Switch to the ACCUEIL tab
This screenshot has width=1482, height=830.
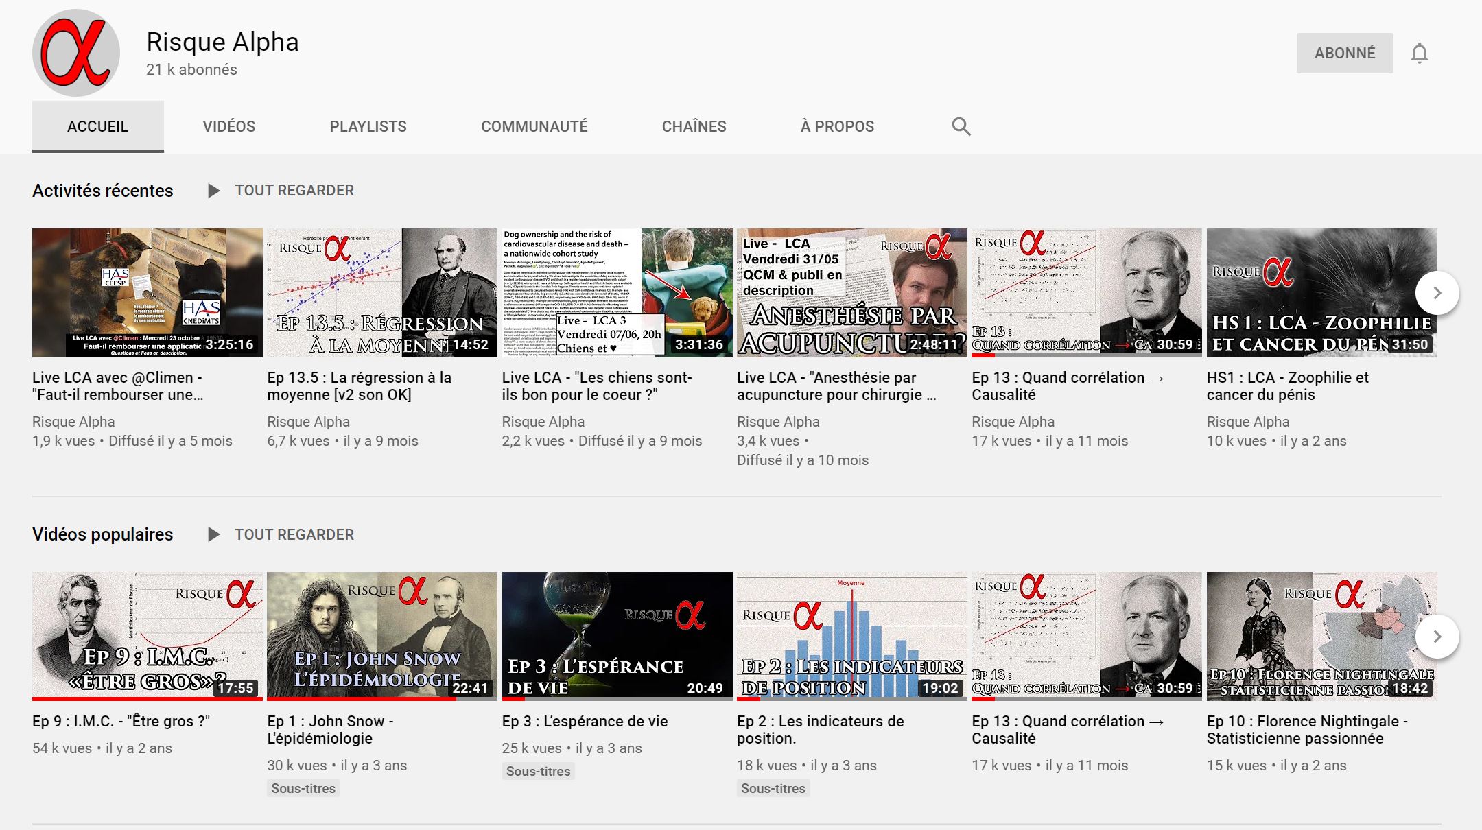point(97,126)
